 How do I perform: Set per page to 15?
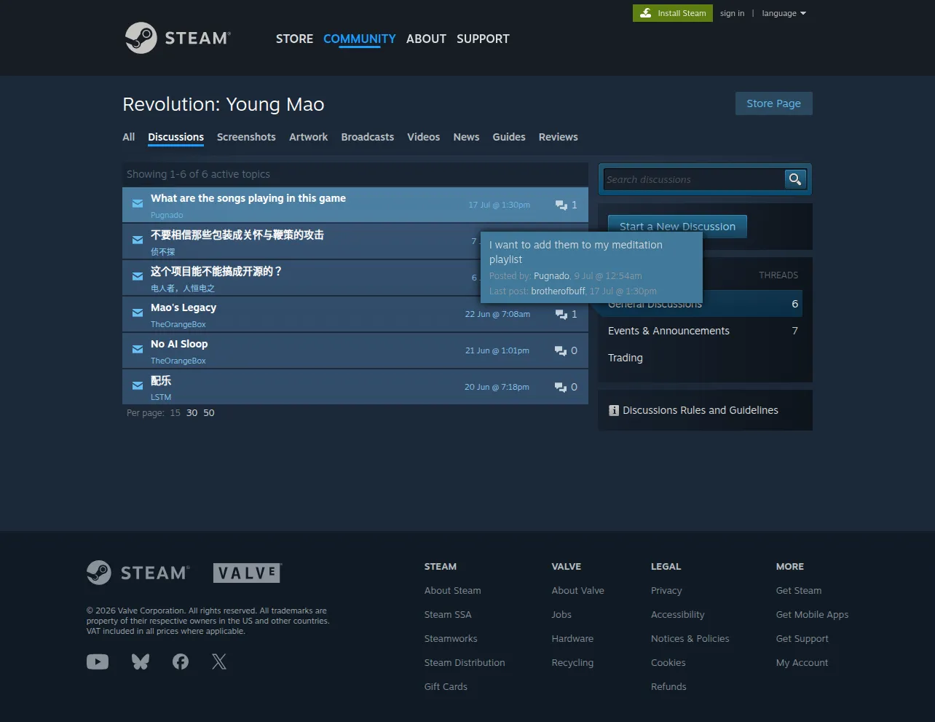tap(175, 412)
